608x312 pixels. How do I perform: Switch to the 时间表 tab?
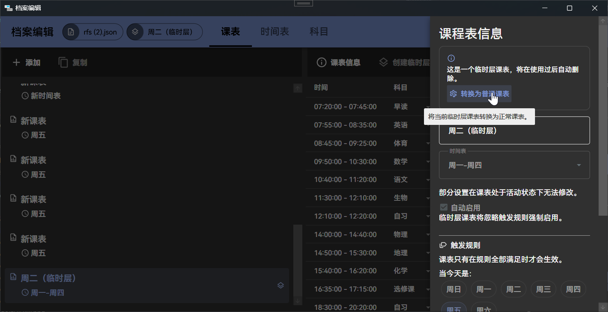(275, 32)
